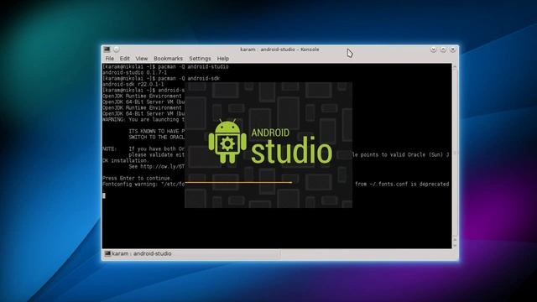Click the 'studio' text on the splash screen
This screenshot has height=302, width=537.
(292, 151)
